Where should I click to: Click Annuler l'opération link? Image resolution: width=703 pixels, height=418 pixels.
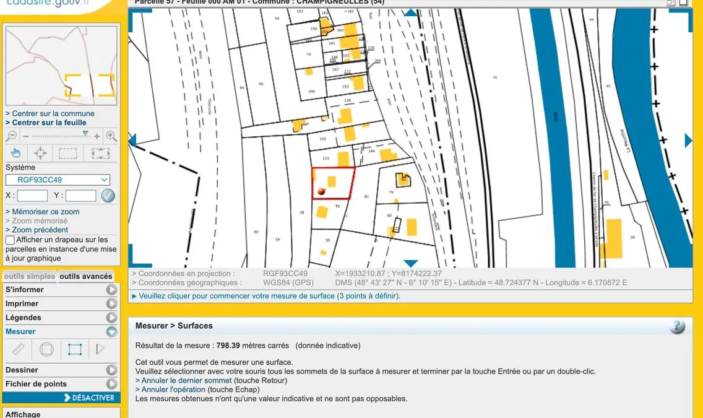(170, 390)
